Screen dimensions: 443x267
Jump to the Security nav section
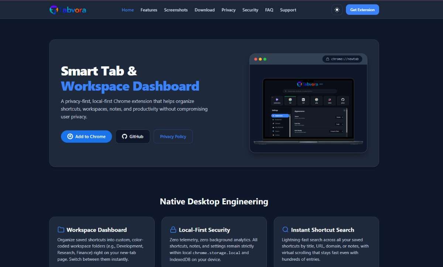coord(250,10)
